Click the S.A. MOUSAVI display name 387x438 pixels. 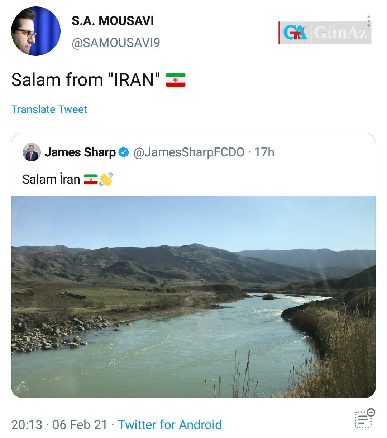click(x=113, y=21)
